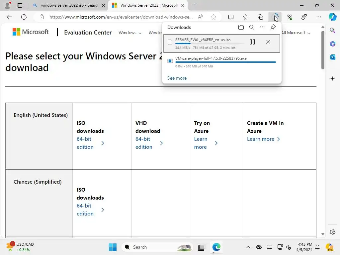Open Microsoft 365 sidebar icon
This screenshot has width=340, height=255.
coord(332,44)
